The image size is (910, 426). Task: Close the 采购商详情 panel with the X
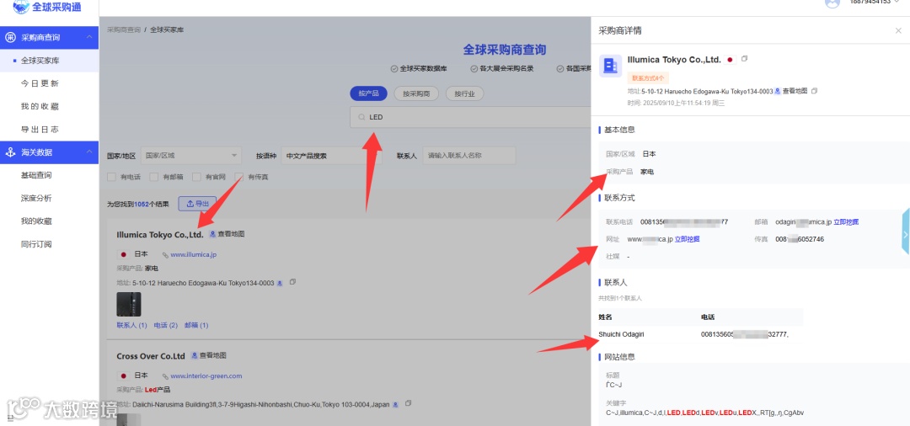[898, 30]
